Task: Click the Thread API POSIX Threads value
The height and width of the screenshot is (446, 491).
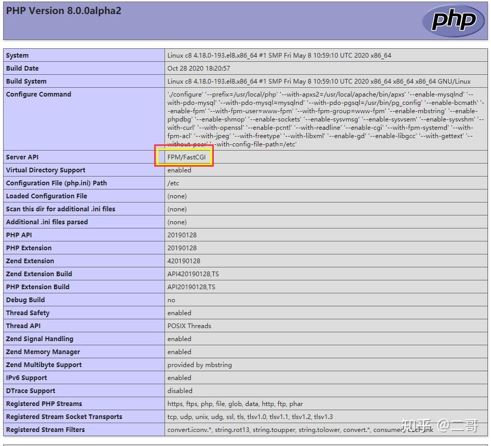Action: point(189,326)
